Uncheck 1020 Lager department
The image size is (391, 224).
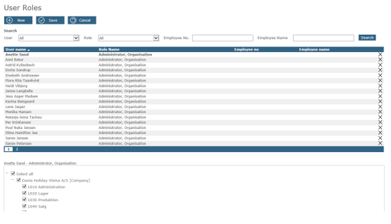(24, 193)
